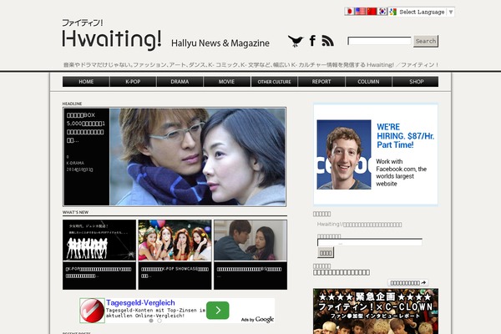
Task: Open the C-CLOWN interview report banner
Action: (376, 311)
